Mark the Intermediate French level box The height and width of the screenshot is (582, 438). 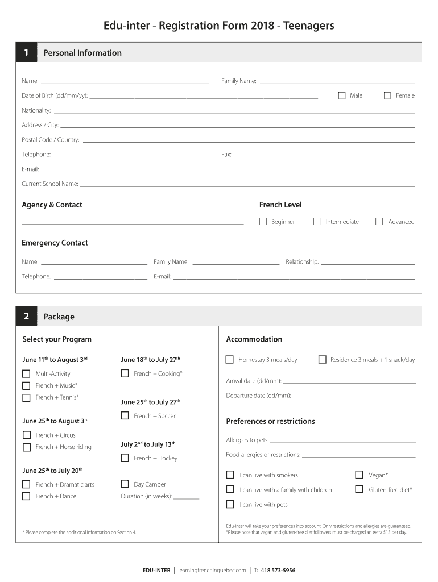click(x=317, y=222)
